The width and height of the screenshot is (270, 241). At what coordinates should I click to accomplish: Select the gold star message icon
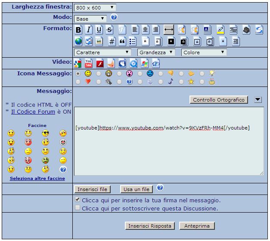click(181, 82)
